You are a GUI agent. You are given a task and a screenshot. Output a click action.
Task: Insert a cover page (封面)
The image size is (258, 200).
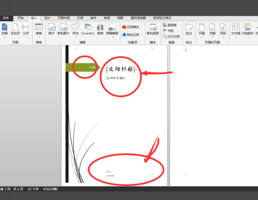pos(5,29)
